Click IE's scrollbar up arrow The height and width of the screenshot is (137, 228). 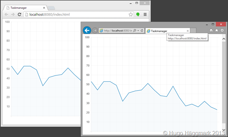click(x=224, y=39)
